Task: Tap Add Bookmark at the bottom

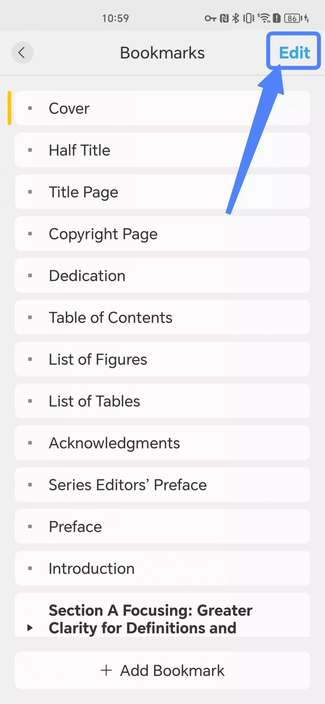Action: coord(162,670)
